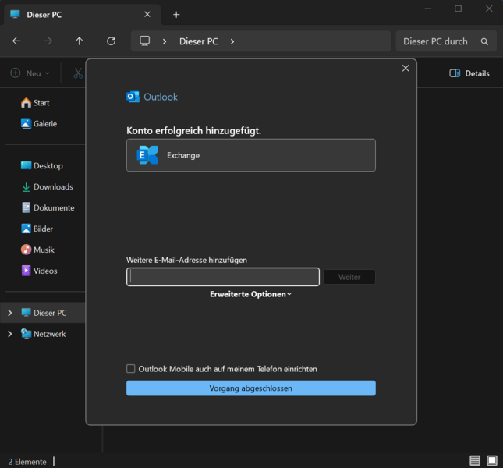Minimize the Explorer window
503x468 pixels.
(x=427, y=9)
